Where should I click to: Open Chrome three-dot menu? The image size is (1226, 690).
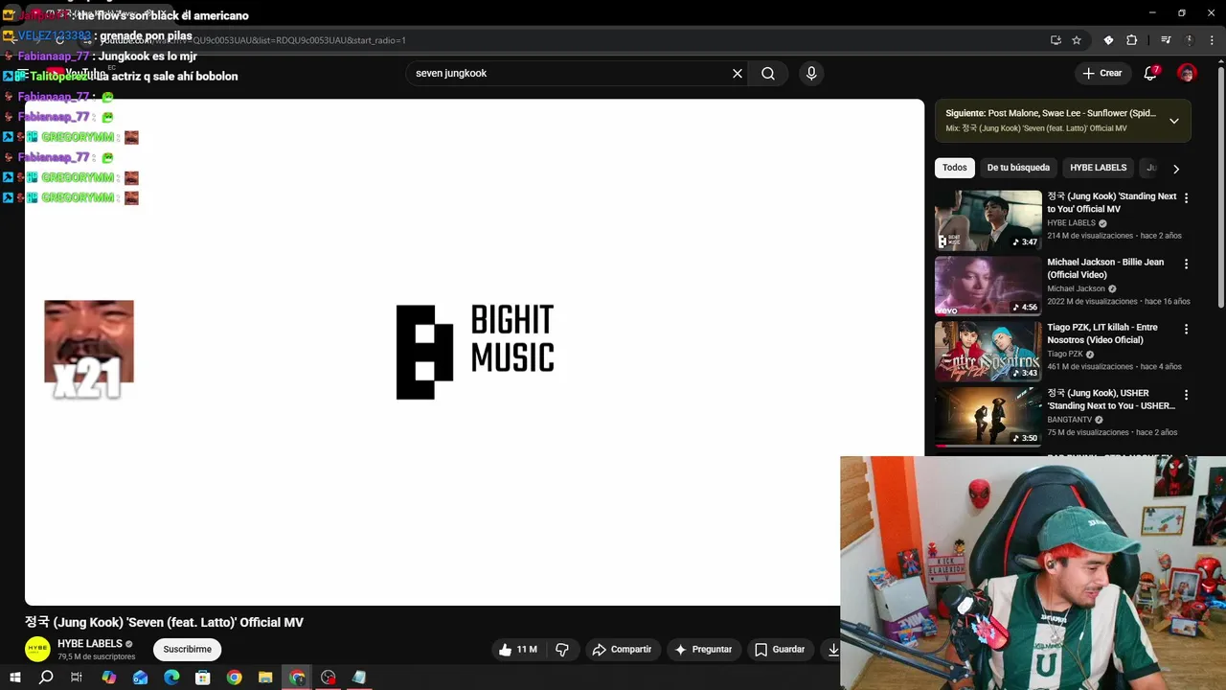pos(1211,40)
